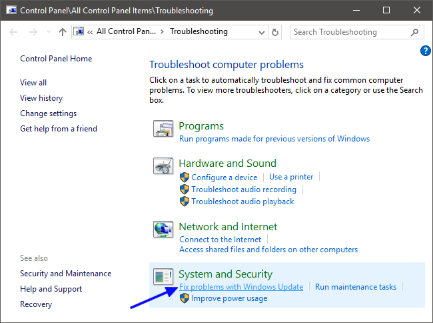
Task: Close the Troubleshooting window
Action: (417, 10)
